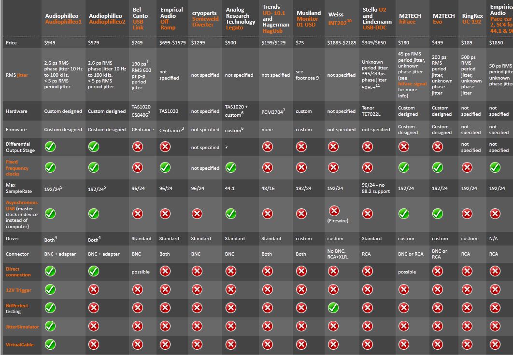The image size is (513, 355).
Task: Click green check for Audiophilleo1 Differential Output Stage
Action: [x=50, y=147]
